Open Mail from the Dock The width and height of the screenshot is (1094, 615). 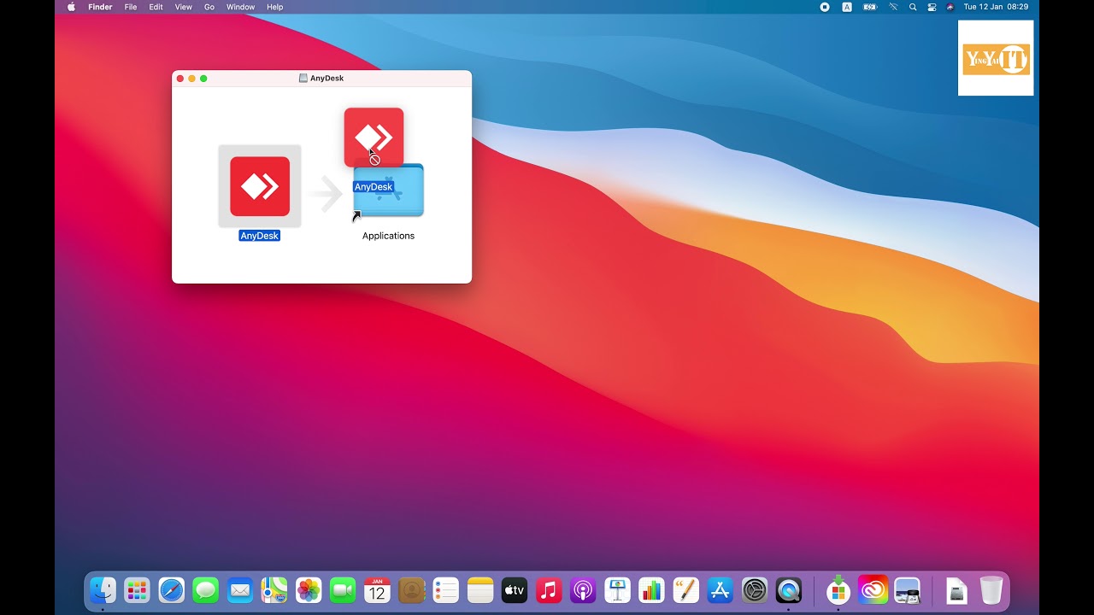[x=240, y=590]
